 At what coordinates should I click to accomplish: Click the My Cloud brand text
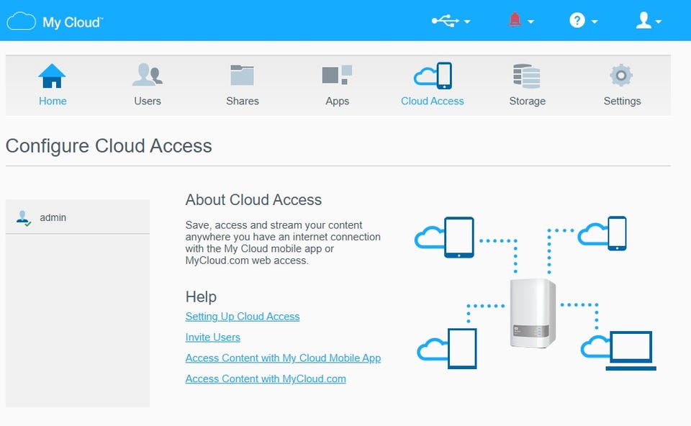pyautogui.click(x=73, y=22)
